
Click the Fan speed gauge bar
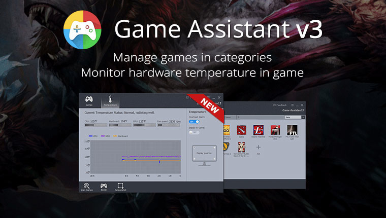(169, 125)
